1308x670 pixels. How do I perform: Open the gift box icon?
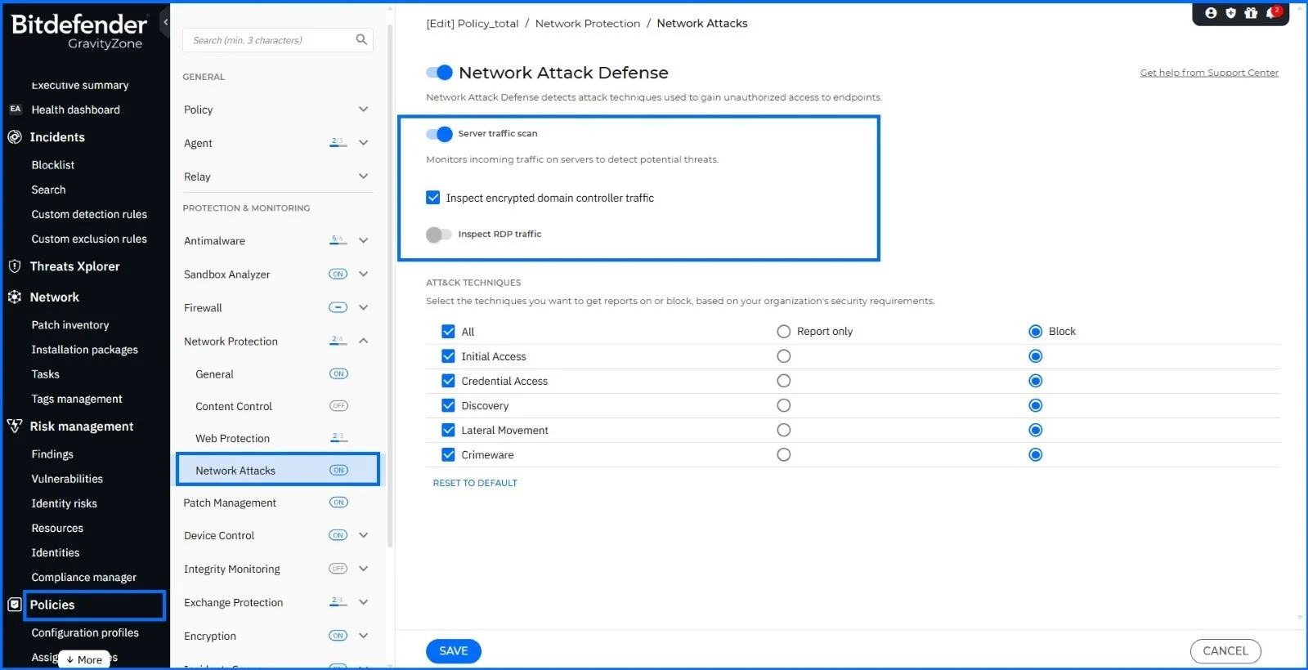(1251, 13)
